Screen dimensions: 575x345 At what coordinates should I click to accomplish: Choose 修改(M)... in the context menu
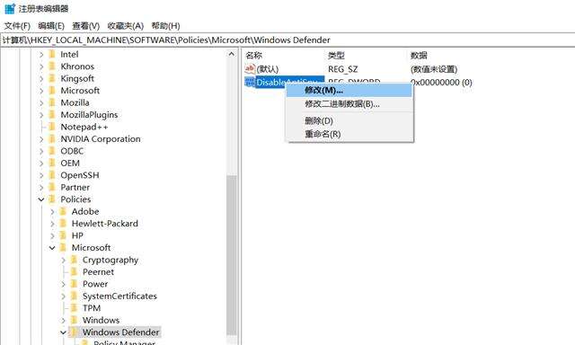click(x=349, y=90)
